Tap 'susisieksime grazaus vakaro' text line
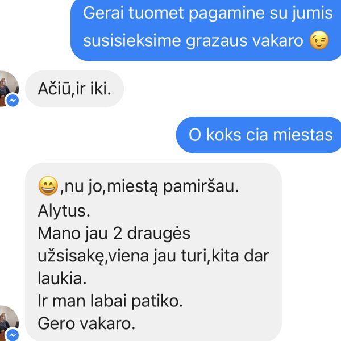 click(x=193, y=41)
